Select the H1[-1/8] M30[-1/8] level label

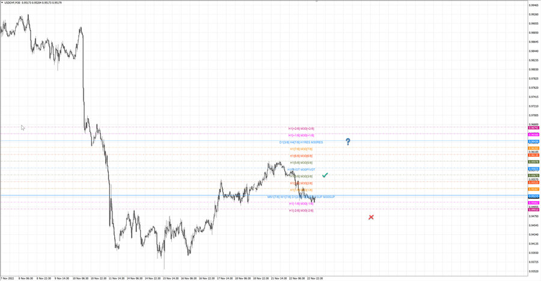[301, 204]
